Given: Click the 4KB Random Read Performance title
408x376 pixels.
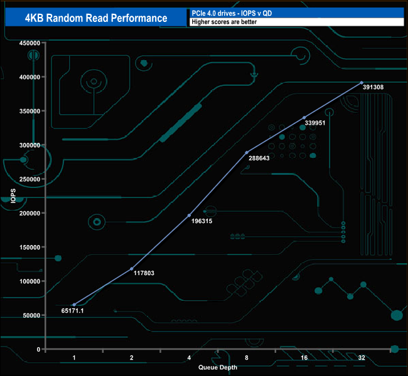Looking at the screenshot, I should tap(96, 18).
